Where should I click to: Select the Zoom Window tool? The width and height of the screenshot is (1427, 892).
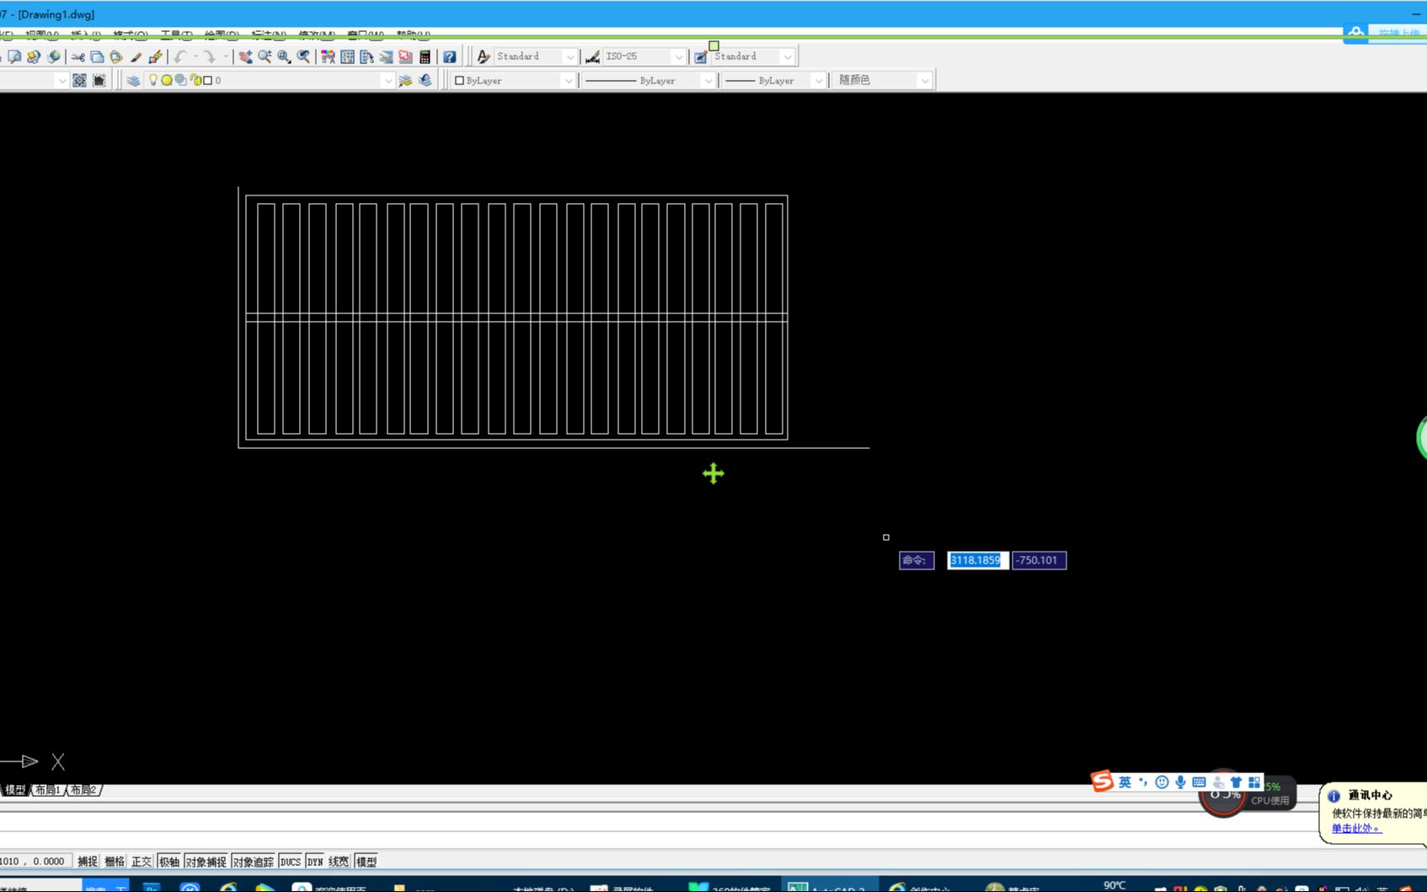[x=284, y=56]
